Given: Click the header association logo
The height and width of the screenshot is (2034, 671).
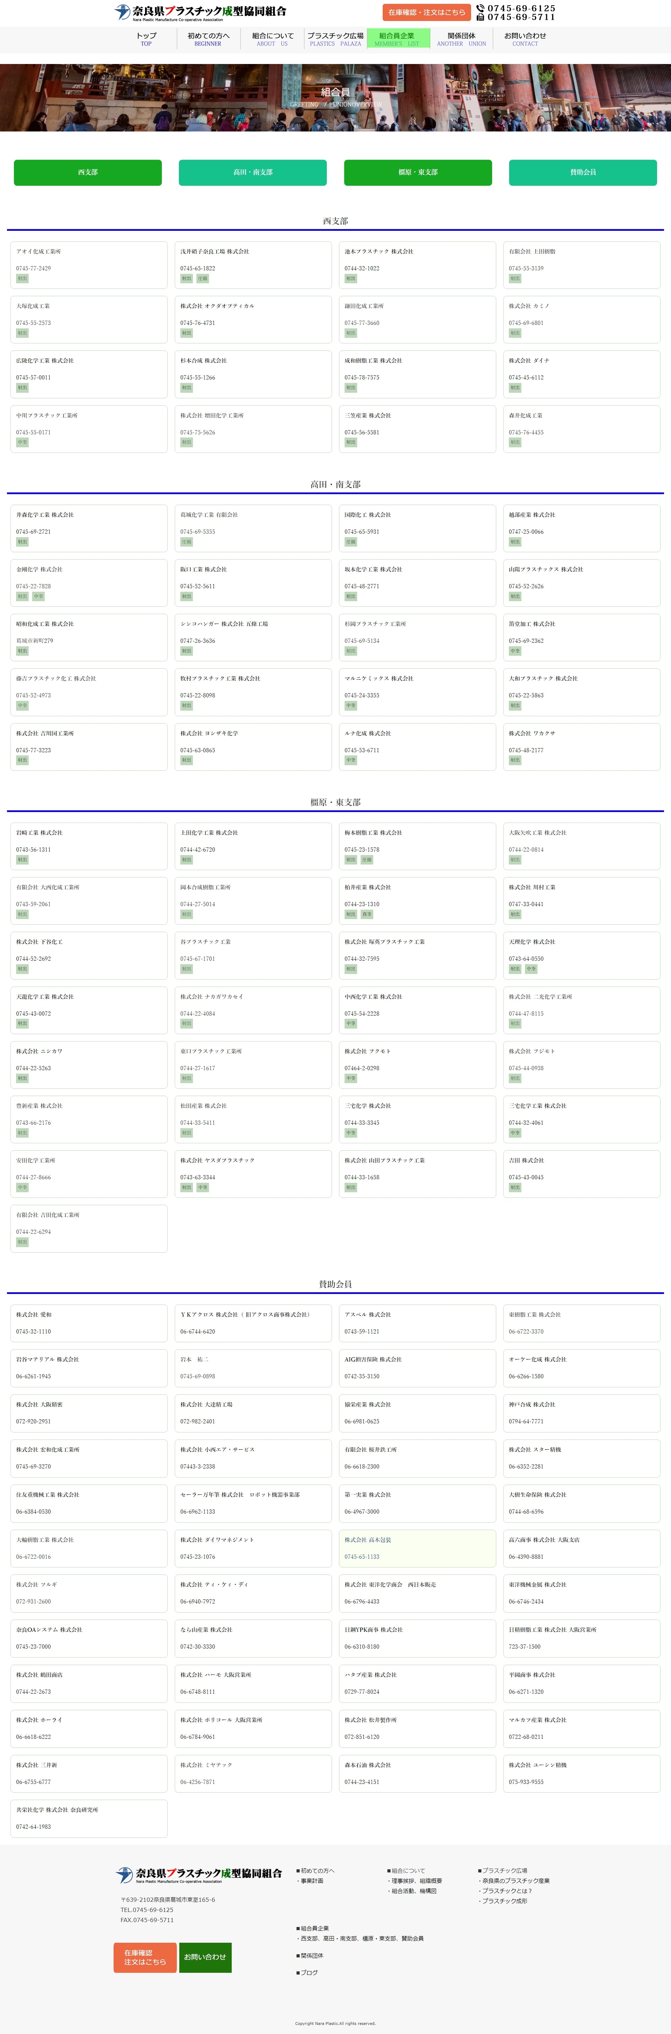Looking at the screenshot, I should click(x=201, y=13).
